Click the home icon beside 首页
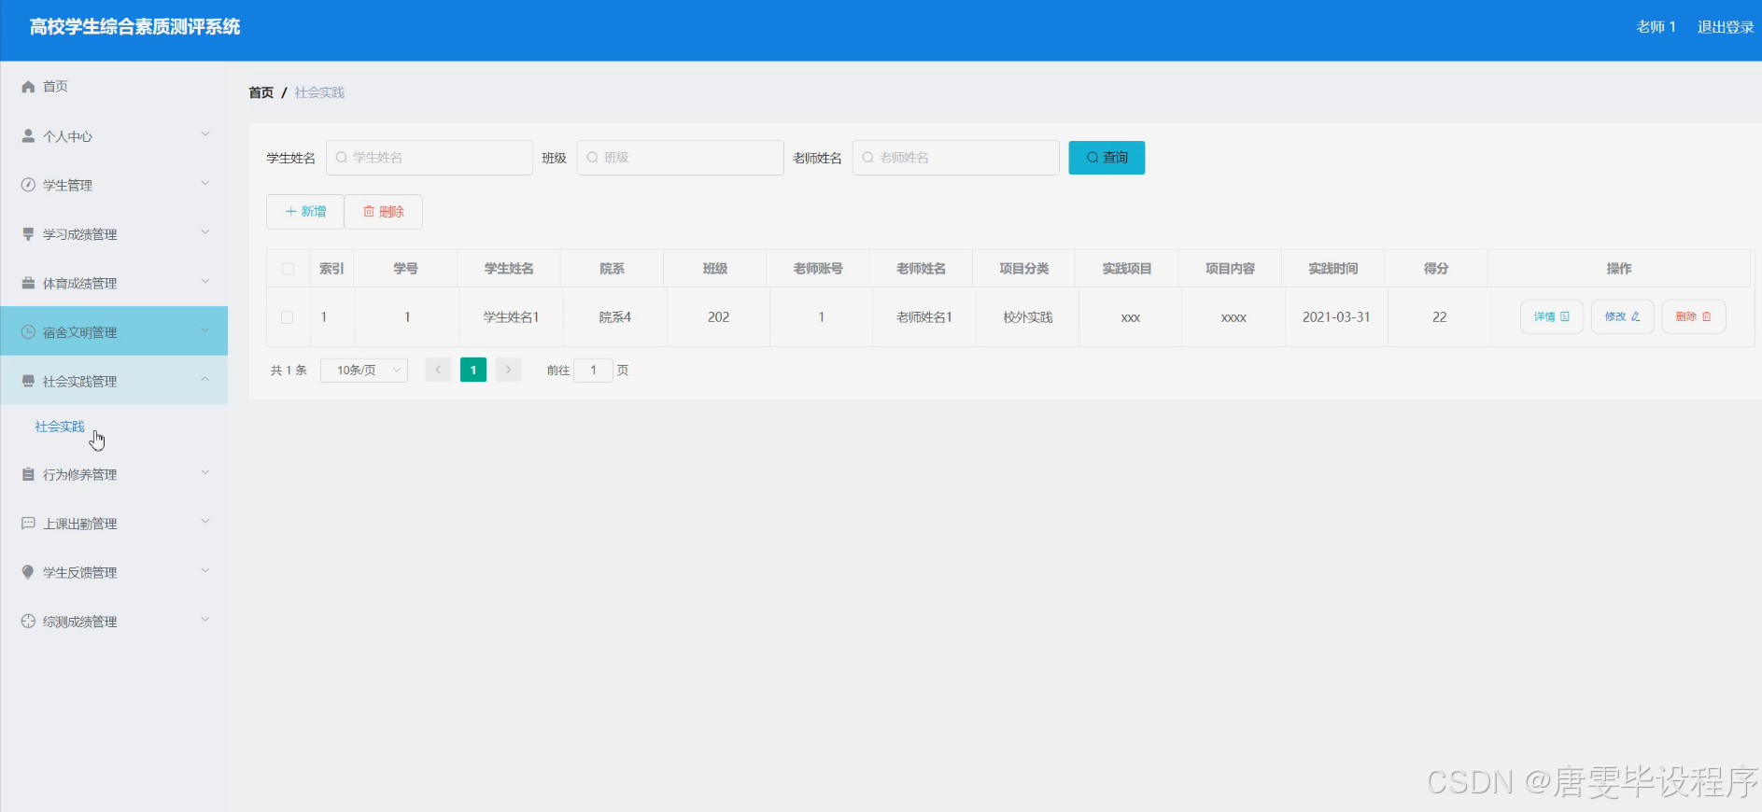Viewport: 1762px width, 812px height. pyautogui.click(x=28, y=87)
